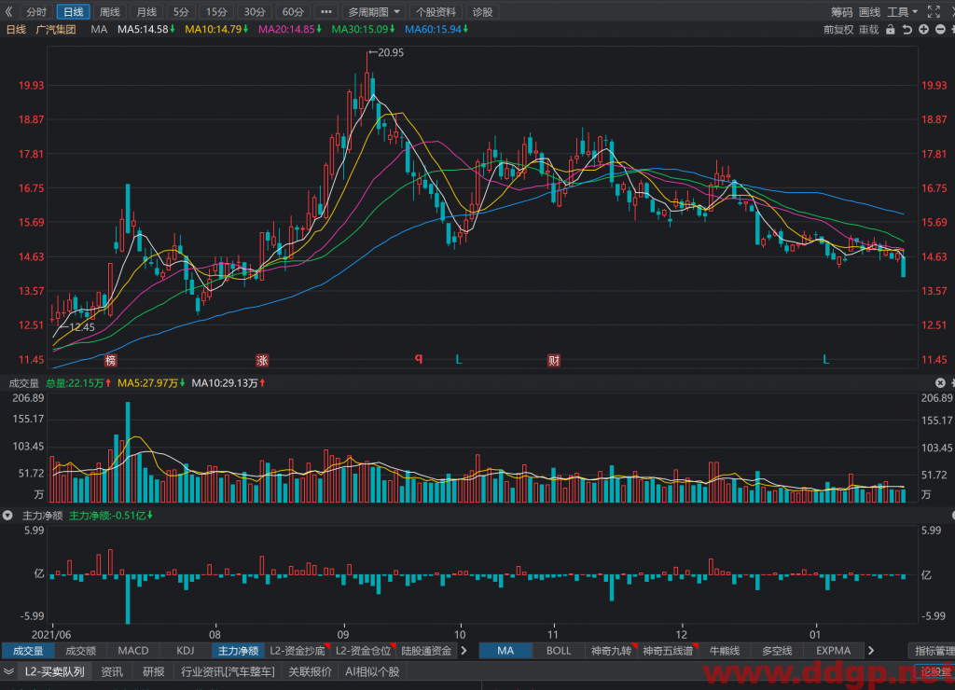Toggle the chart lock icon
955x690 pixels.
(x=891, y=29)
